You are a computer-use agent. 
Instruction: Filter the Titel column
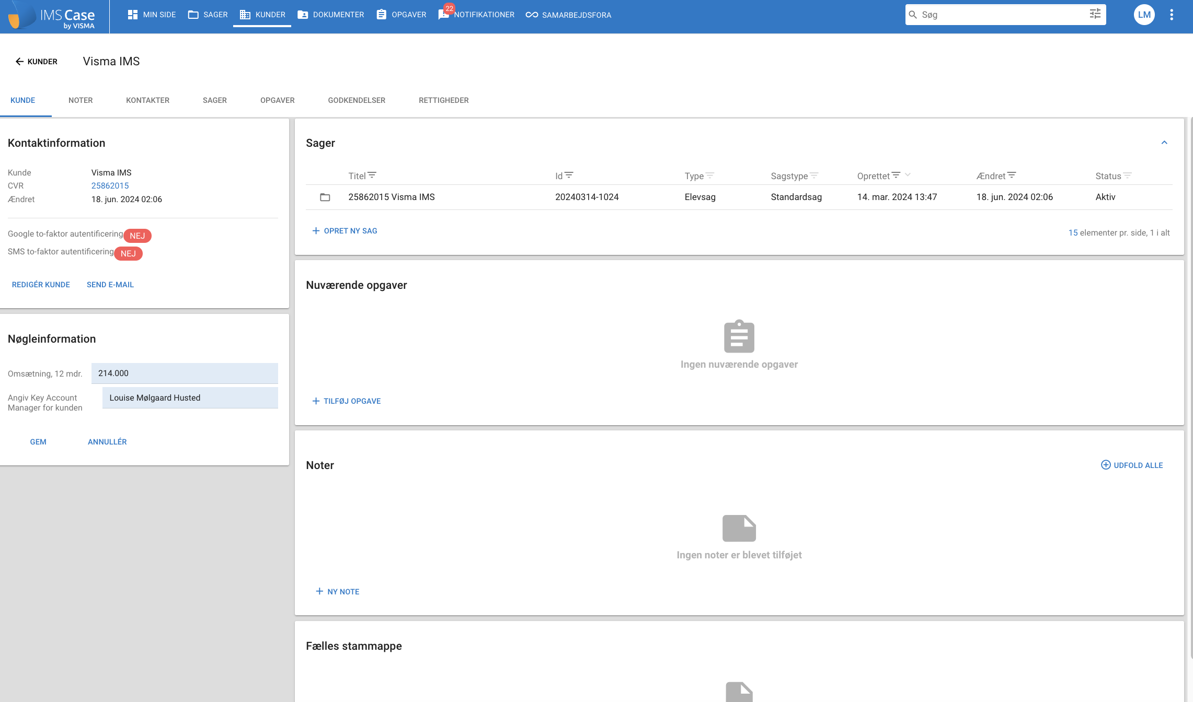[x=372, y=175]
